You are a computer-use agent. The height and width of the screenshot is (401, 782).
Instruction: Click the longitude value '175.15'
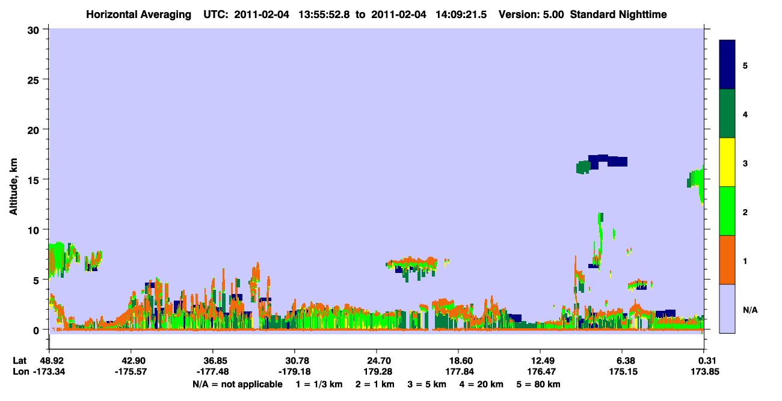[x=623, y=372]
